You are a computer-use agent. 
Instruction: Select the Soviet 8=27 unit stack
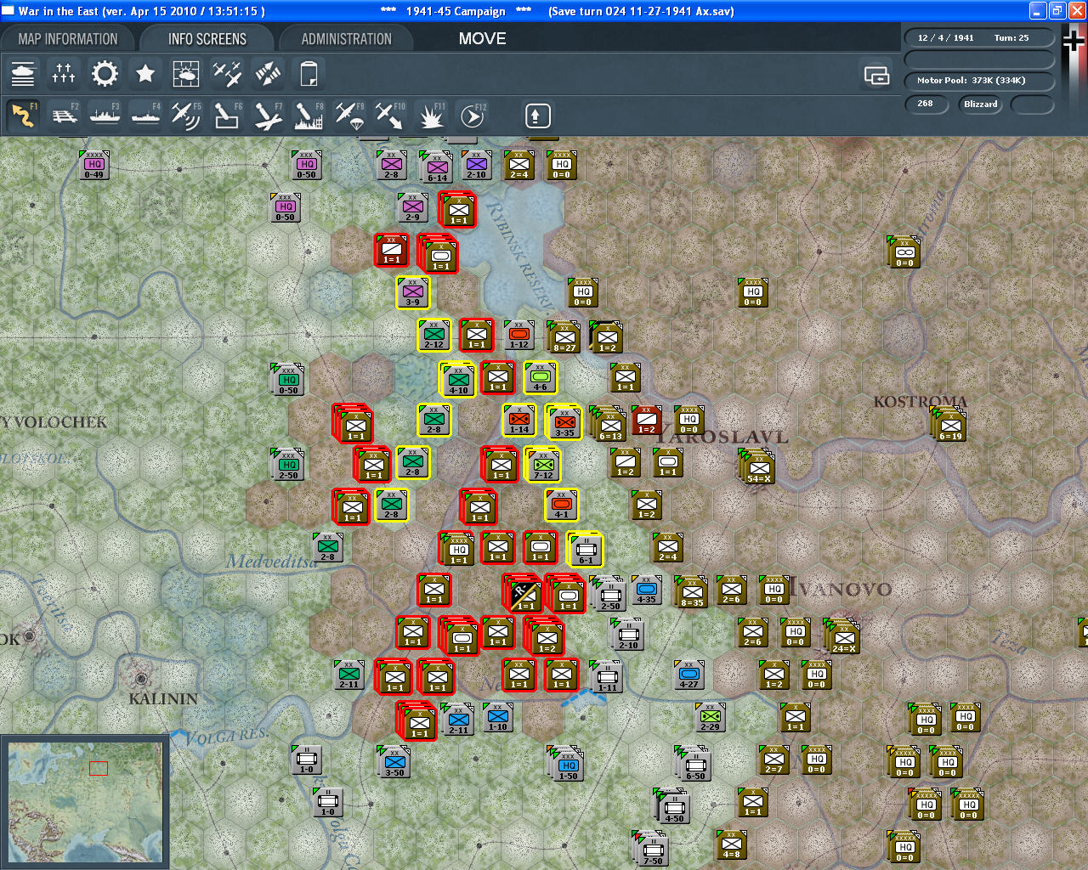(564, 337)
